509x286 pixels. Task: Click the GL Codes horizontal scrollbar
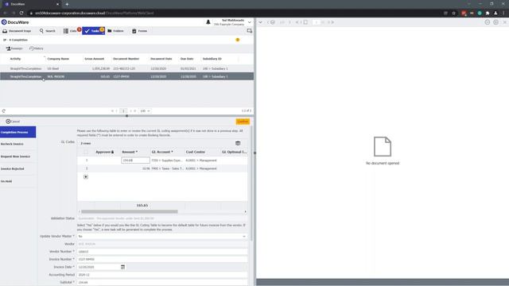pyautogui.click(x=130, y=211)
